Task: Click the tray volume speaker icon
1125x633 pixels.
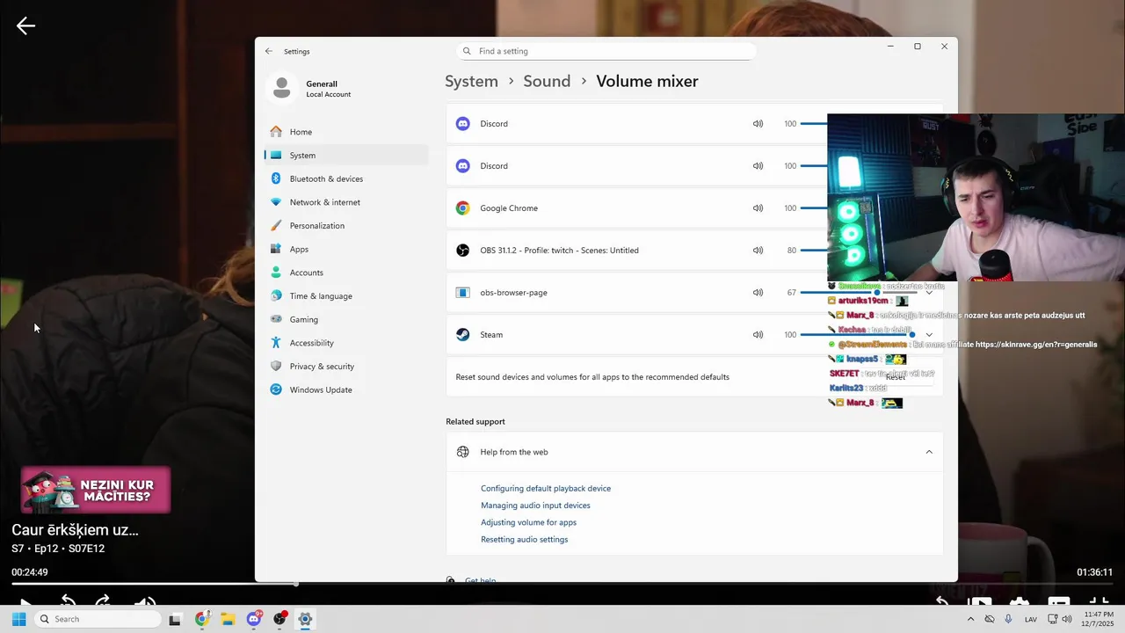Action: tap(1067, 619)
